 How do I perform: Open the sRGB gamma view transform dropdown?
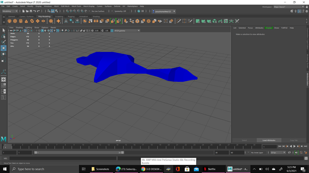(x=127, y=31)
